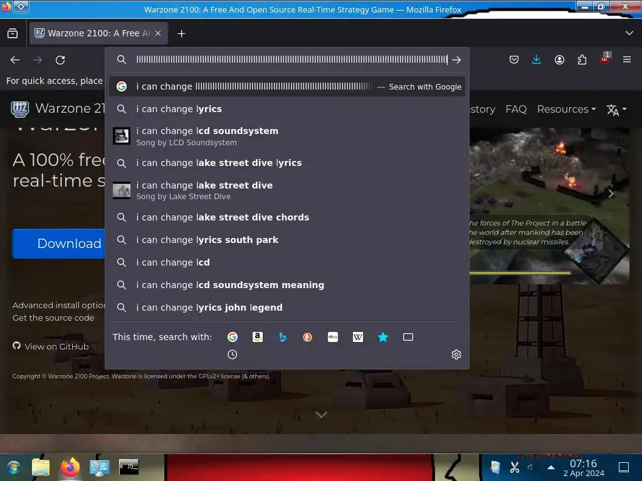Choose suggestion 'i can change lcd'
Viewport: 642px width, 481px height.
(287, 262)
